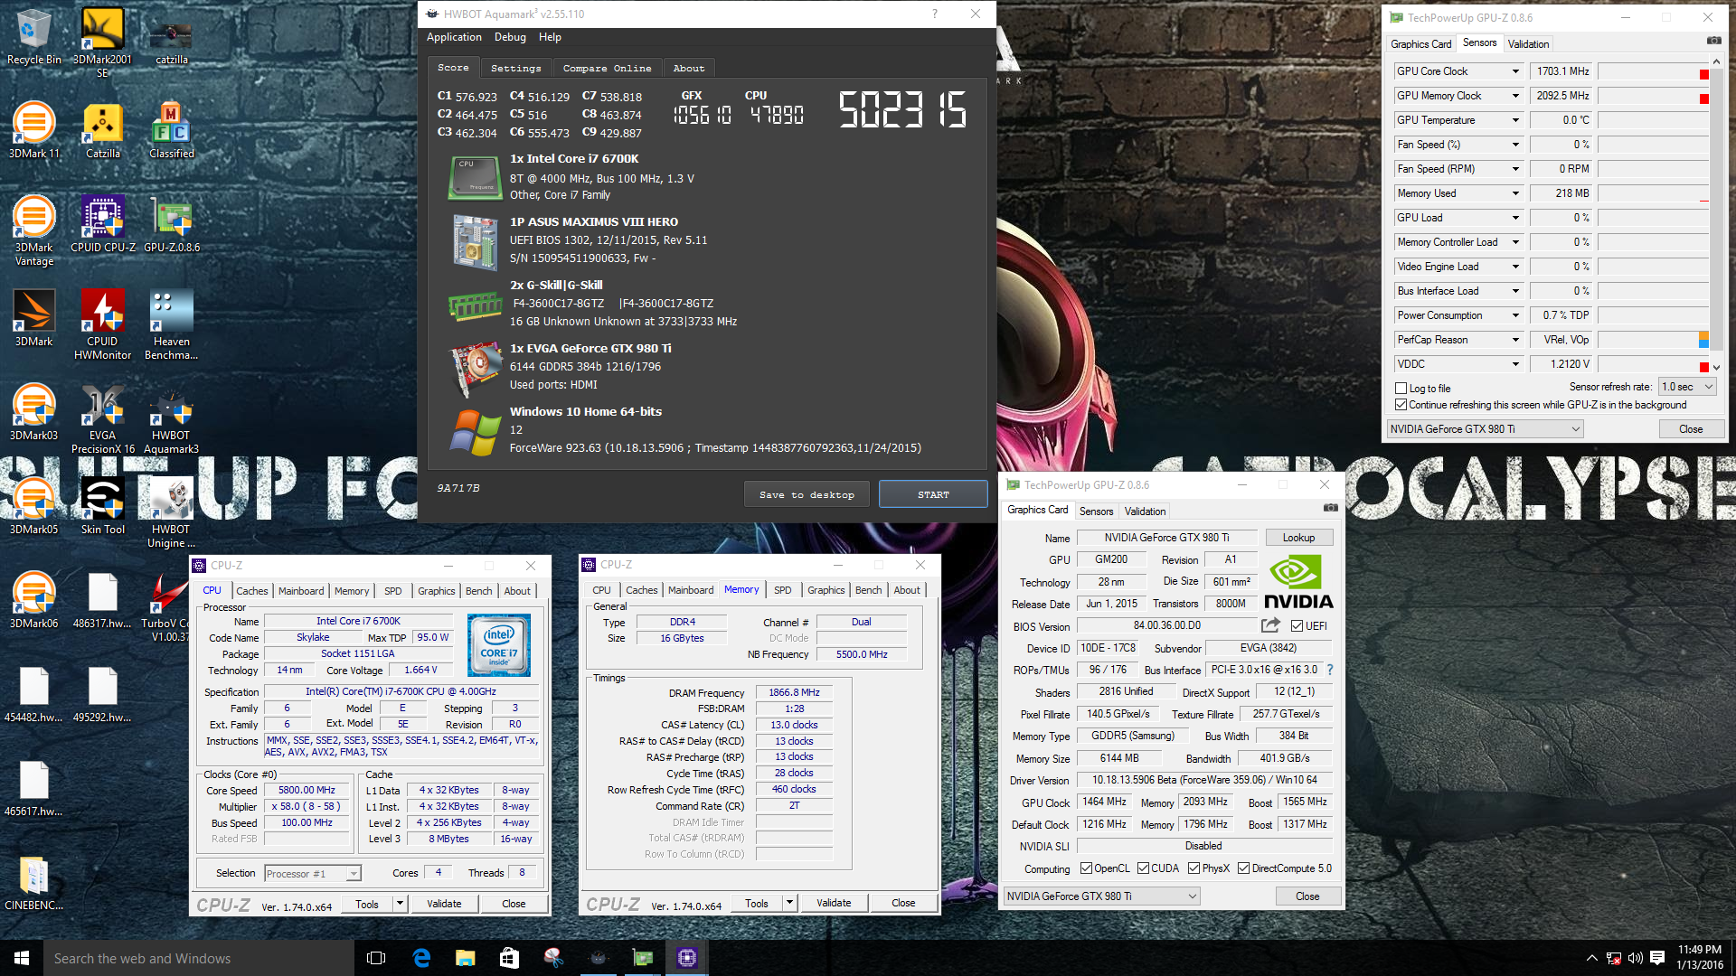
Task: Open the Classified desktop icon
Action: 172,130
